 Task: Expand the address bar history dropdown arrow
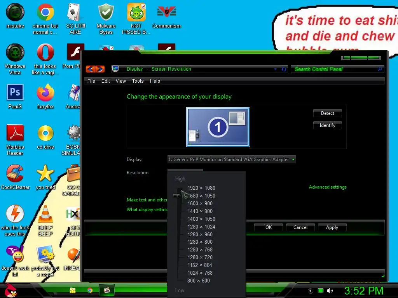coord(275,69)
